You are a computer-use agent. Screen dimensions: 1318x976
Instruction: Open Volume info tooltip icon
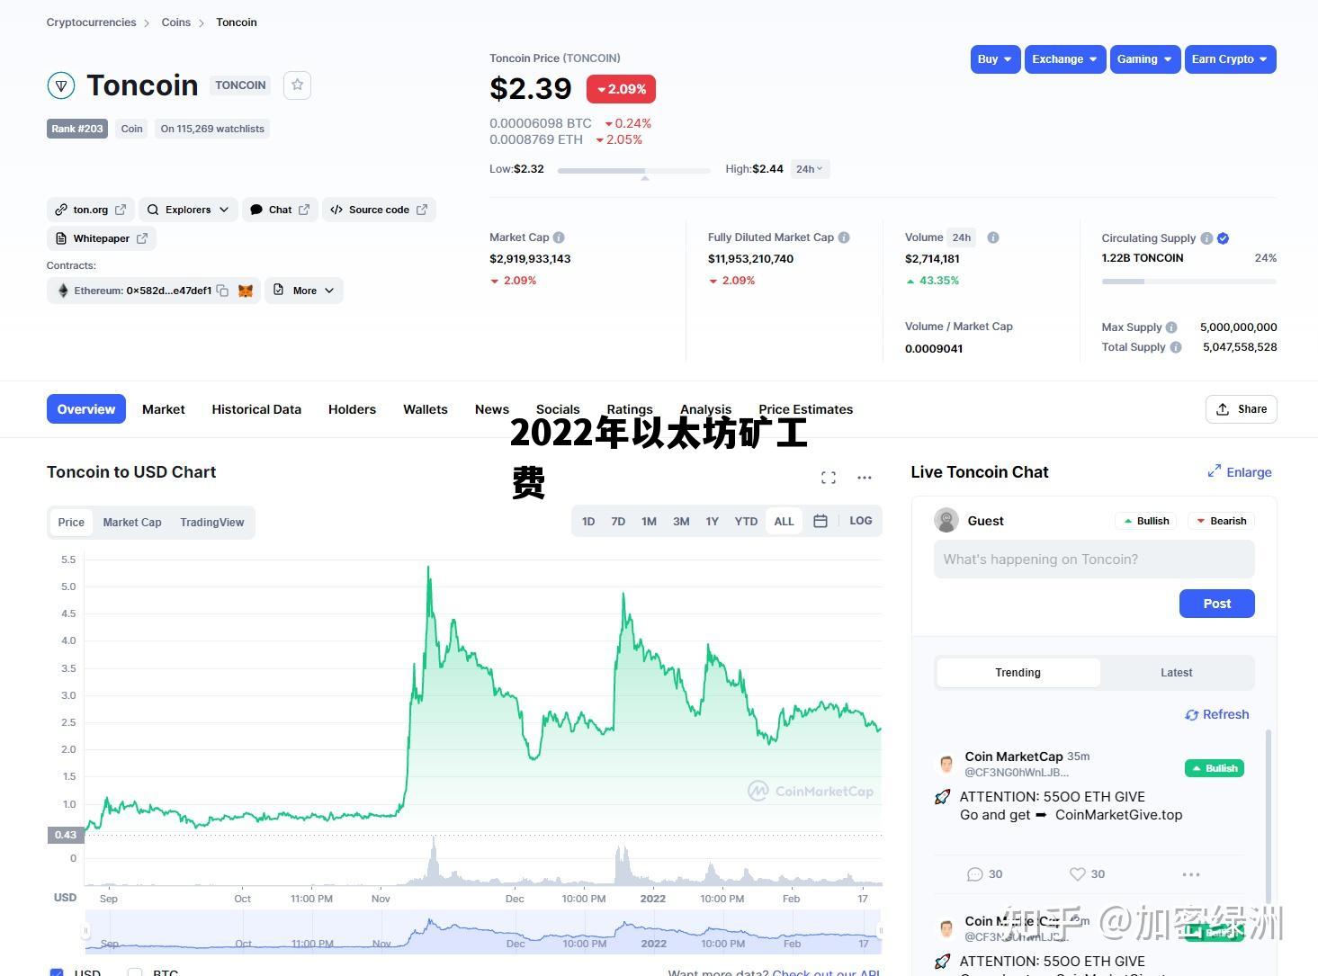tap(993, 237)
